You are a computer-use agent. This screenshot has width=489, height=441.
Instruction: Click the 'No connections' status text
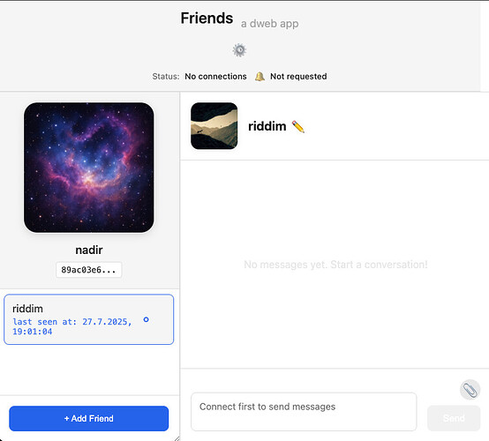pos(215,77)
